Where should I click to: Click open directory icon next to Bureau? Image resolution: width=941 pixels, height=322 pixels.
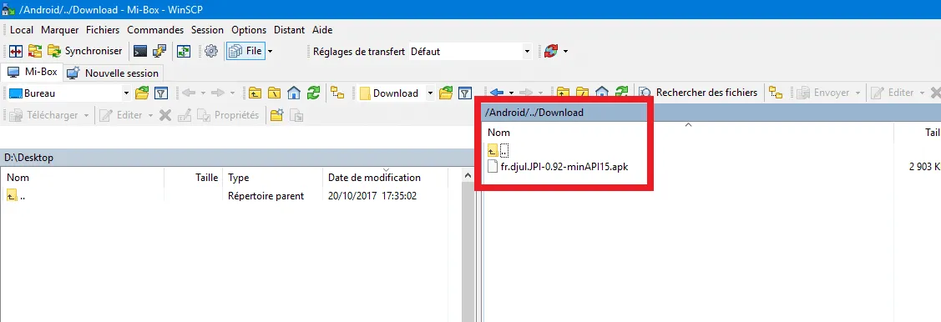(x=142, y=93)
